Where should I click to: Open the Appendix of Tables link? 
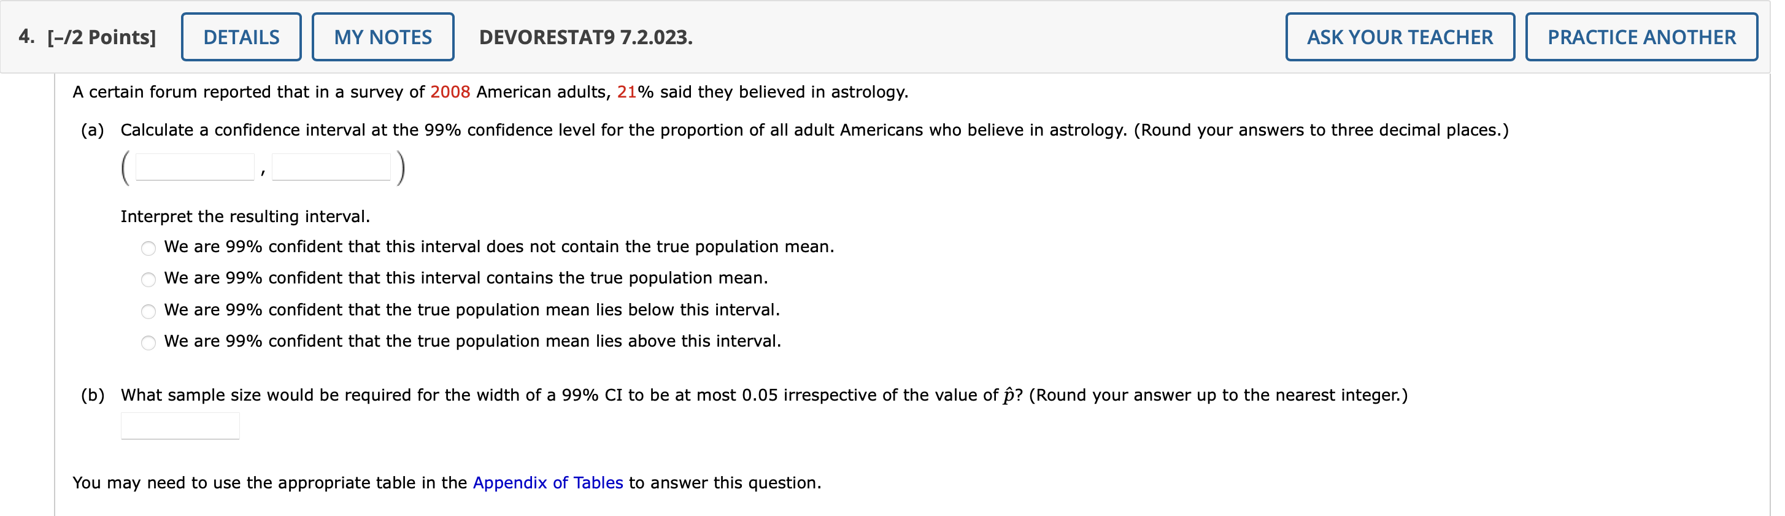548,483
